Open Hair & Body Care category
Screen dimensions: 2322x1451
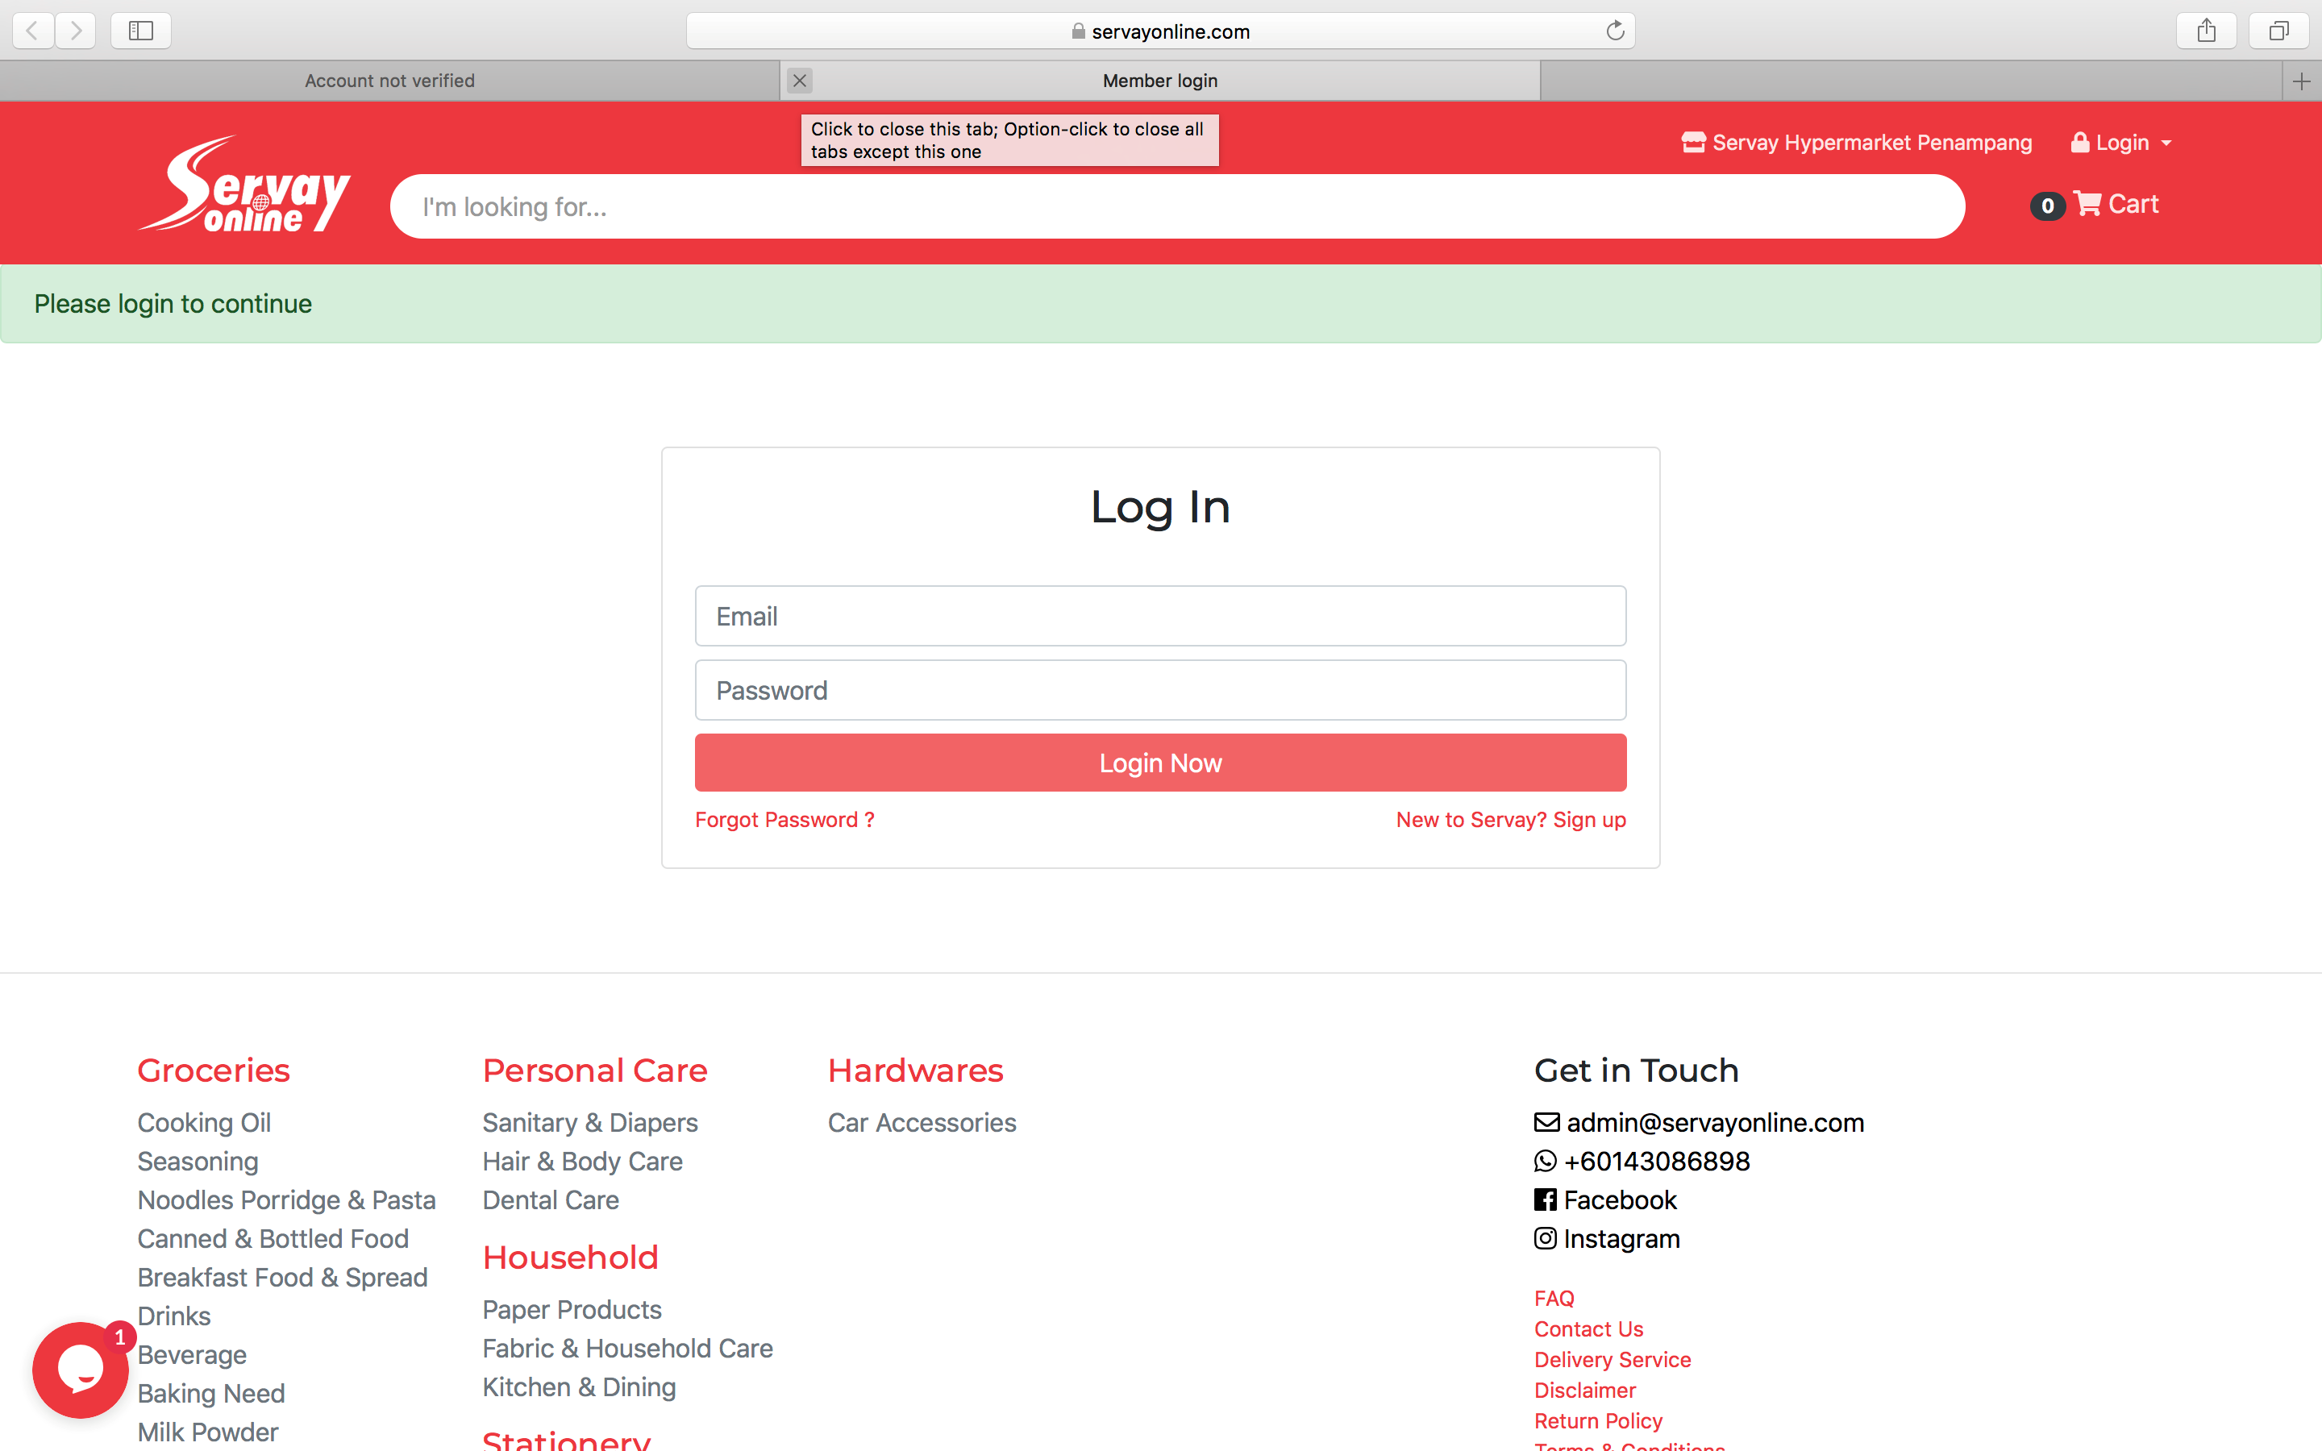pos(582,1161)
